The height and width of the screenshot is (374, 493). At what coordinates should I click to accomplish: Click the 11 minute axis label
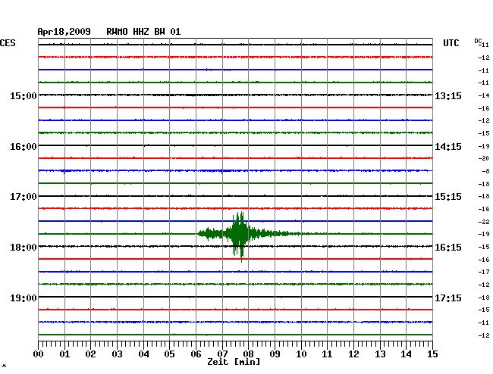[327, 354]
